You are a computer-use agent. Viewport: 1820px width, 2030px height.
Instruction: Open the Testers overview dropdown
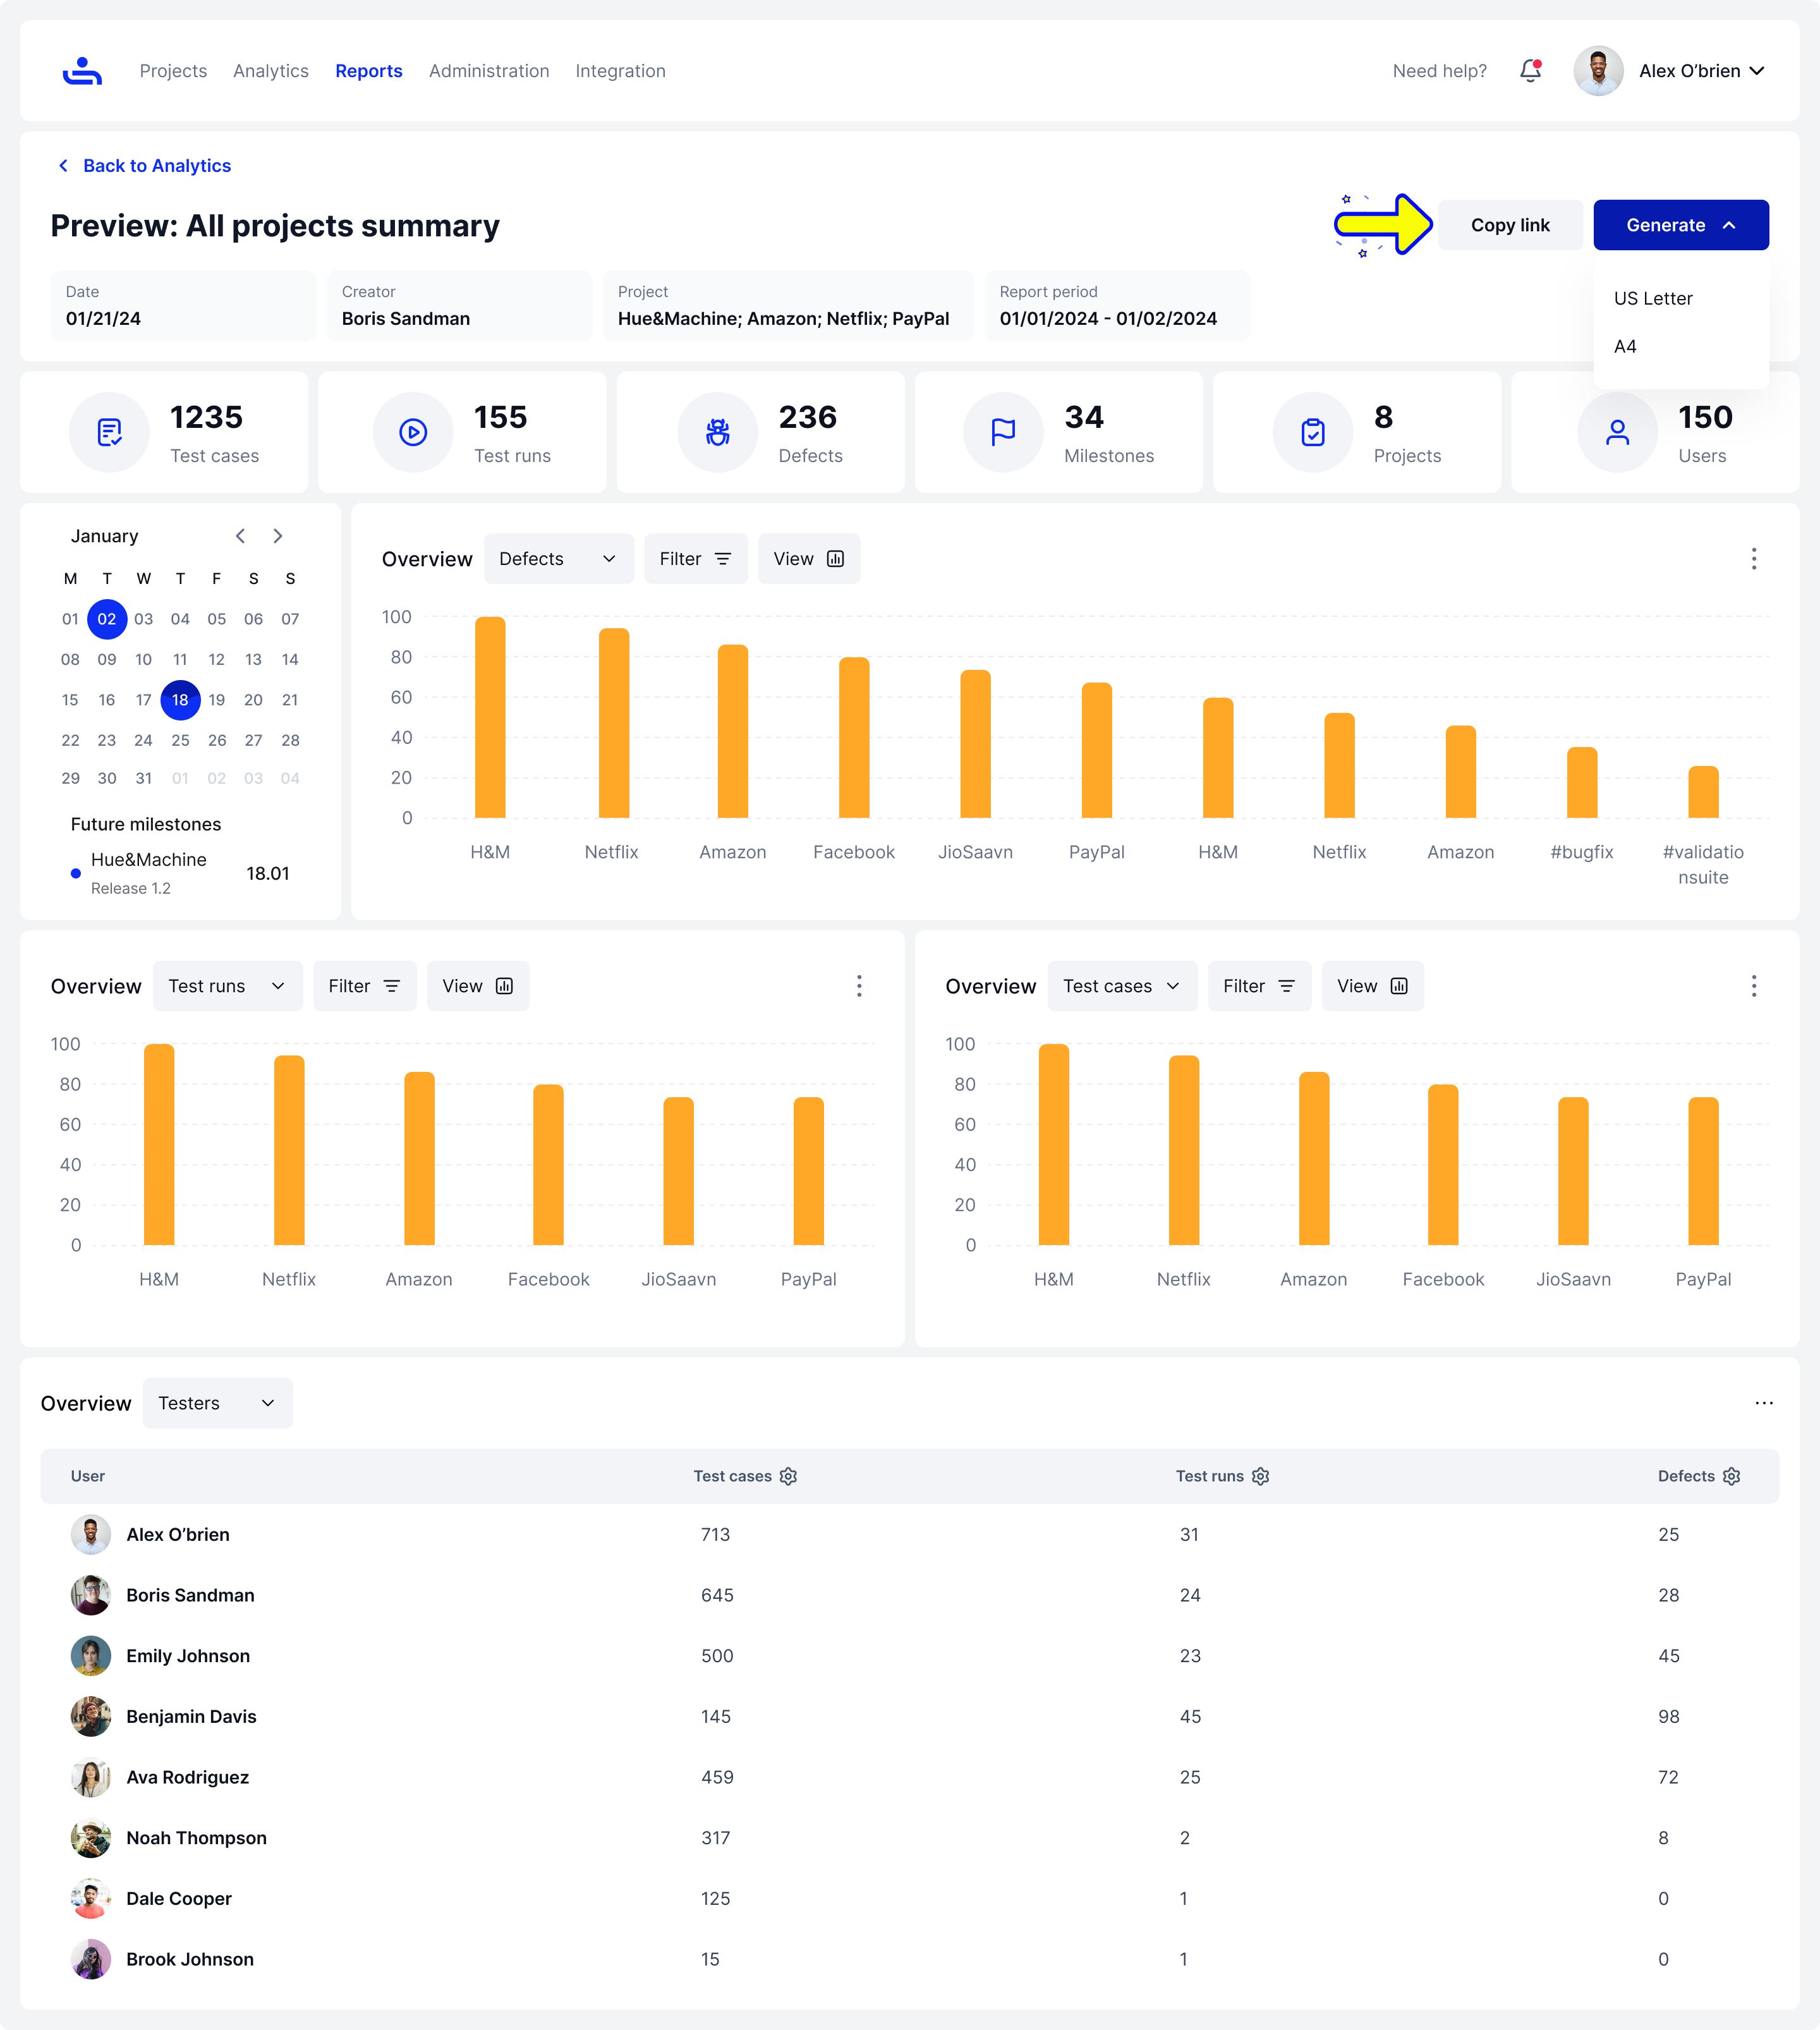(217, 1403)
